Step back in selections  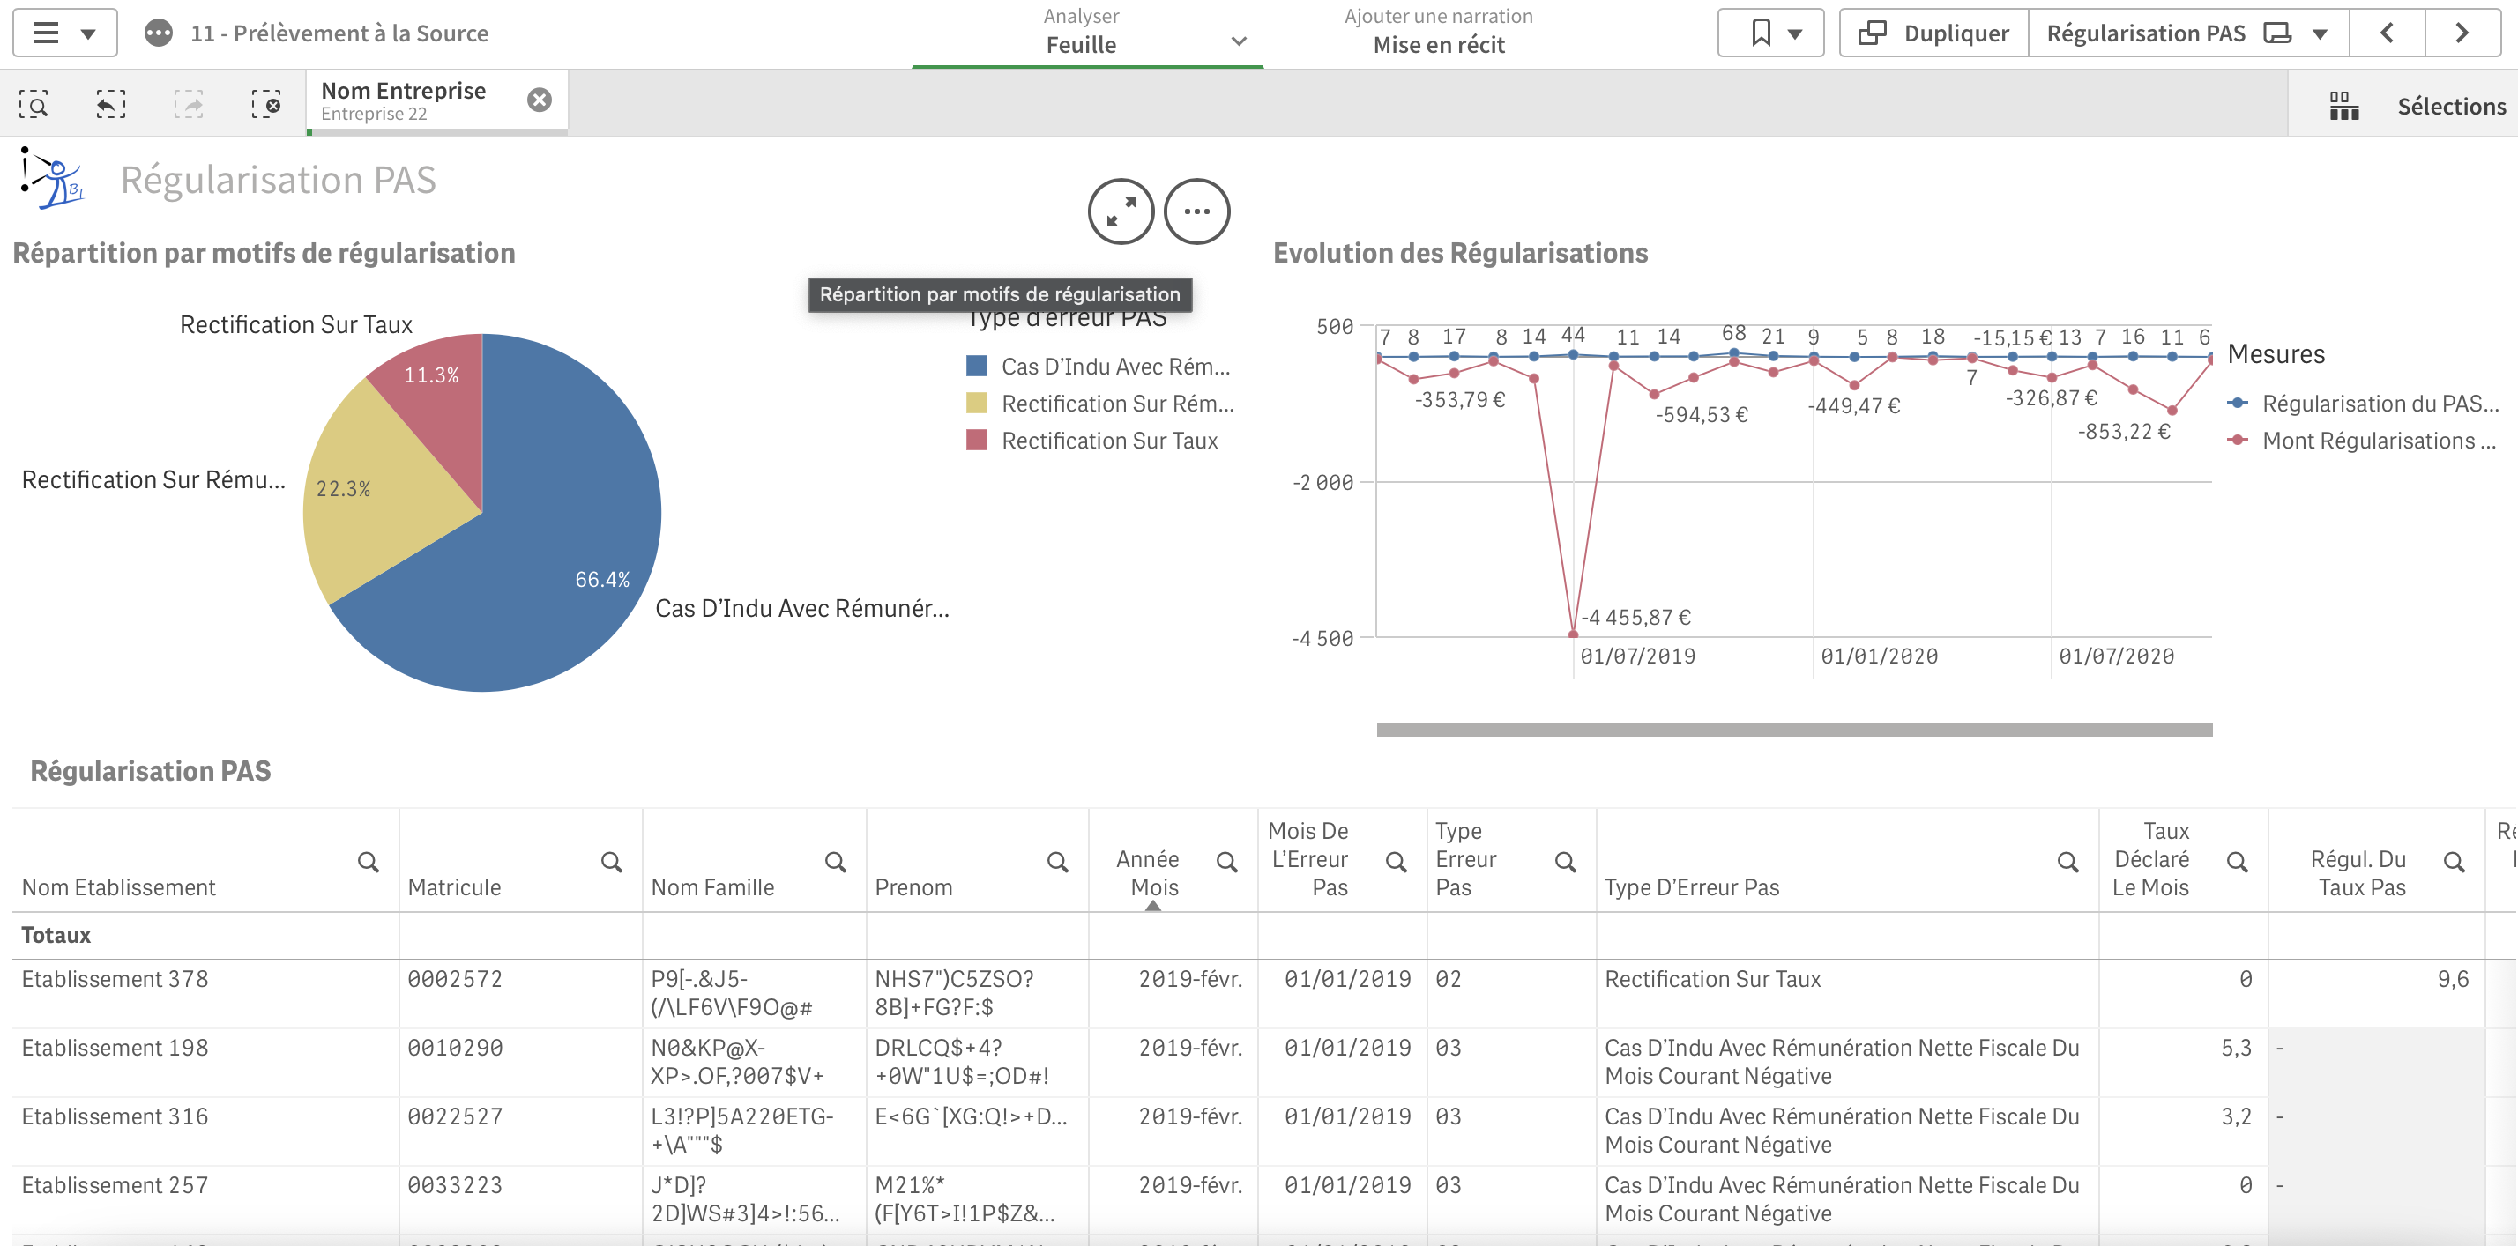(x=110, y=104)
